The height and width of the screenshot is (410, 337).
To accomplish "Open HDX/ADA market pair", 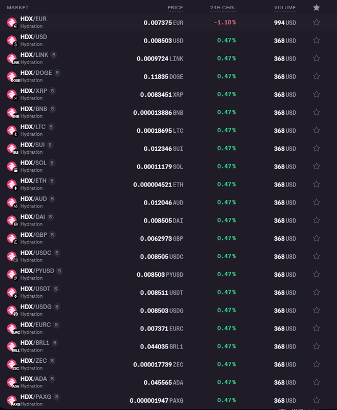I will click(x=34, y=379).
